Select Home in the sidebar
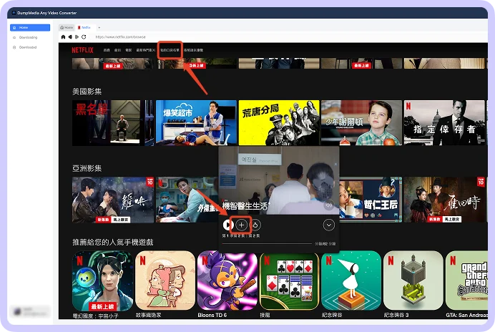This screenshot has height=332, width=495. (30, 27)
